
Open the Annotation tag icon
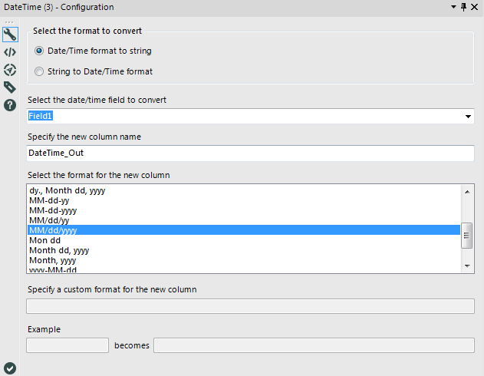coord(10,87)
